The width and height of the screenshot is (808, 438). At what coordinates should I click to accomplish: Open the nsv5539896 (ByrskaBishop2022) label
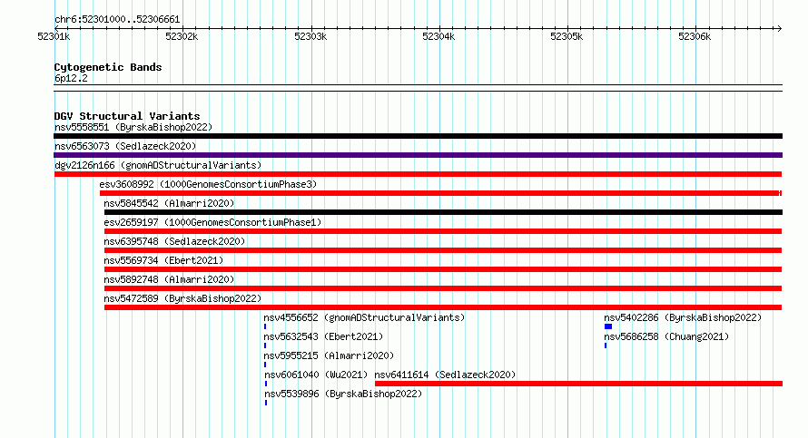(x=343, y=394)
